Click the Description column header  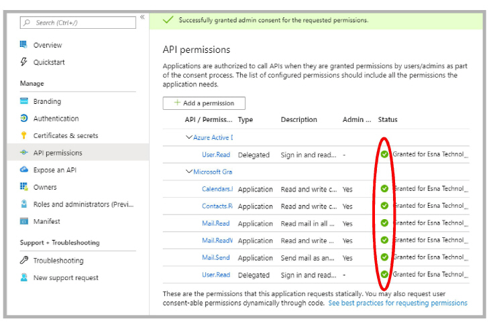[x=298, y=119]
